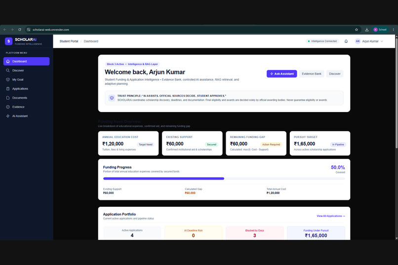Click the Evidence check-circle icon

[8, 107]
